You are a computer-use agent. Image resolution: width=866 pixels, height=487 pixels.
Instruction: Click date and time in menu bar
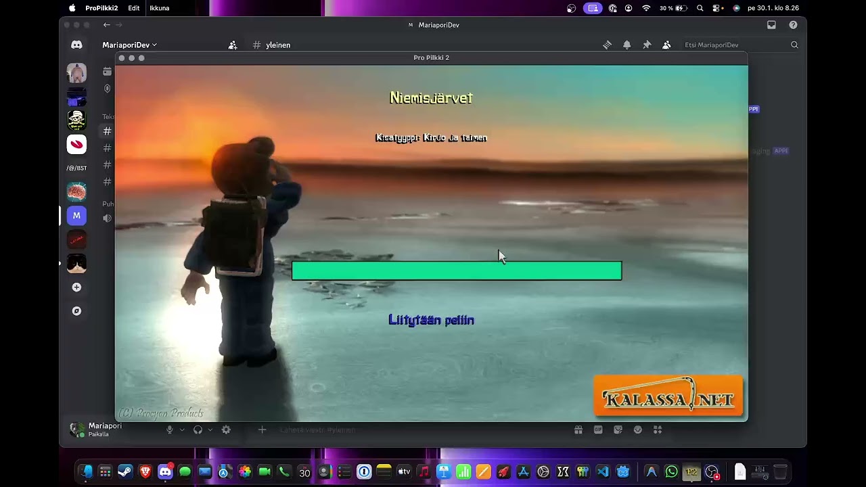point(773,8)
